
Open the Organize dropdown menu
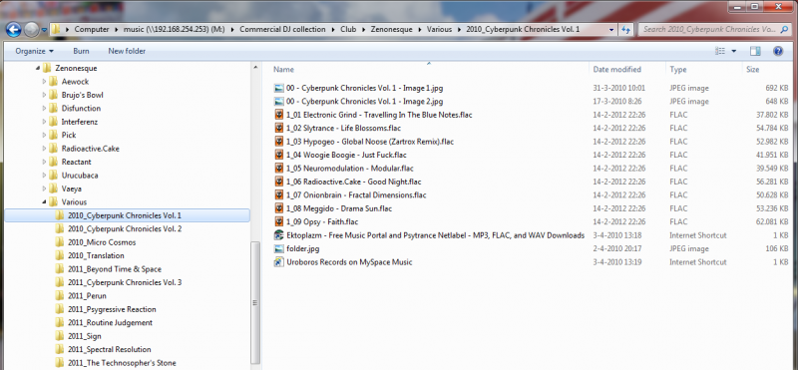tap(35, 51)
